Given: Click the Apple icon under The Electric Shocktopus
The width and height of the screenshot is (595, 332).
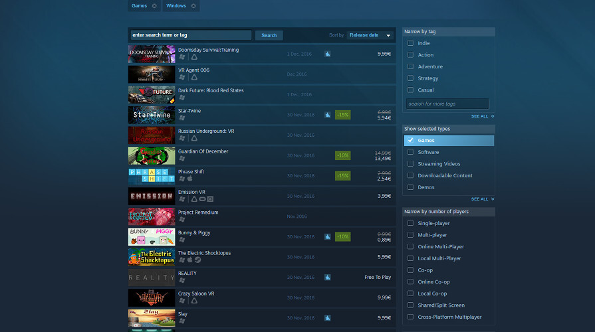Looking at the screenshot, I should tap(190, 260).
